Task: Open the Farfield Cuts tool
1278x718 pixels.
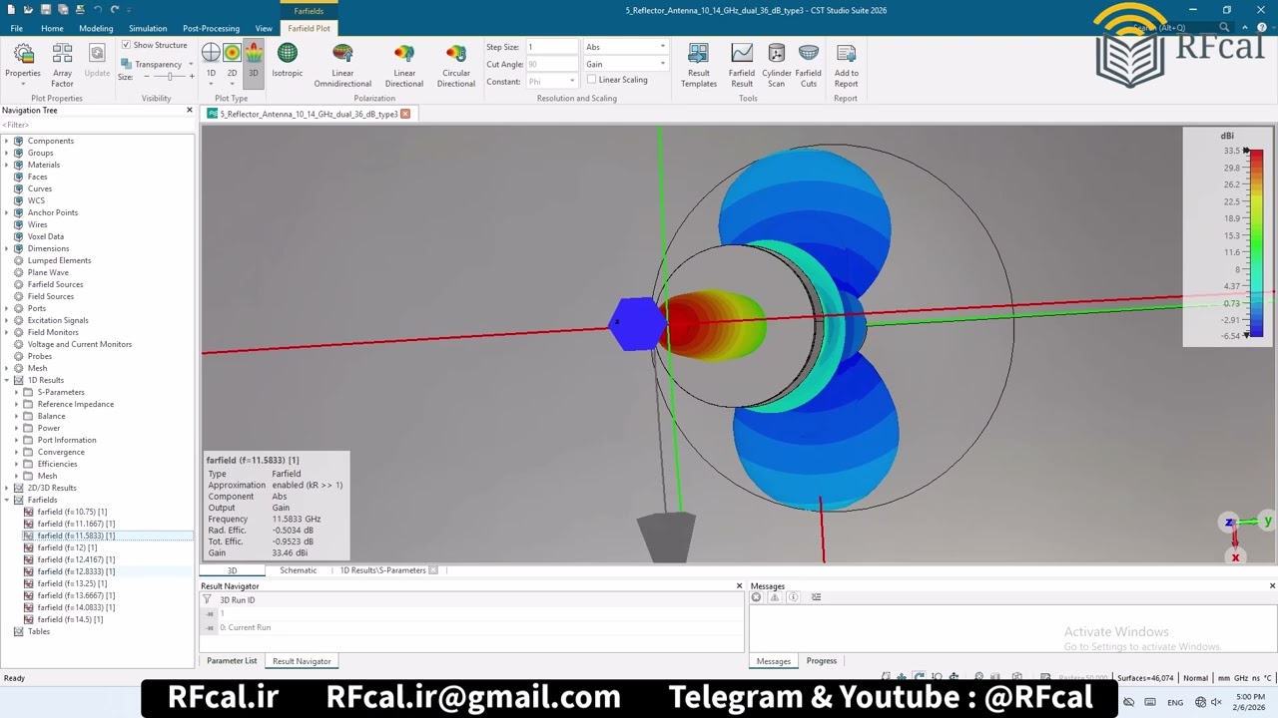Action: (x=809, y=65)
